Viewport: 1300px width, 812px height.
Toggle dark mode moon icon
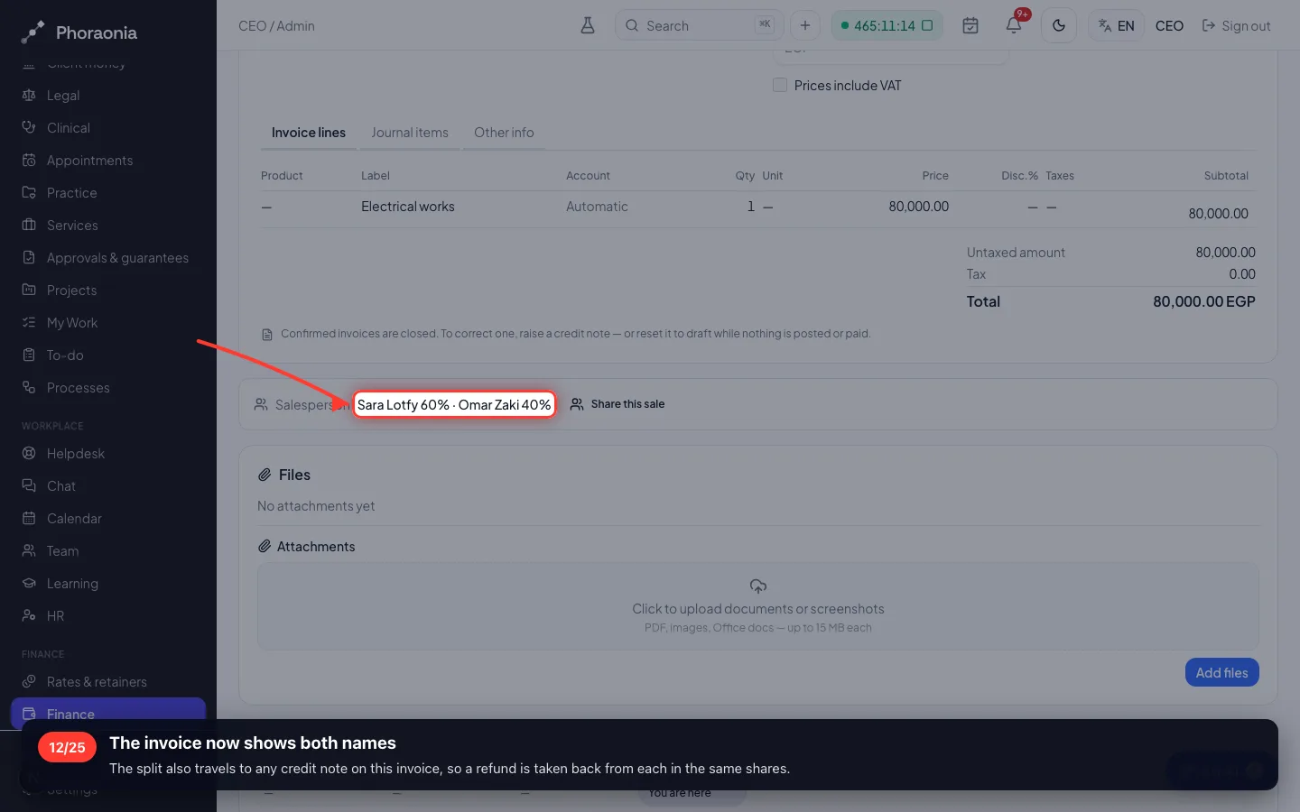(1059, 25)
